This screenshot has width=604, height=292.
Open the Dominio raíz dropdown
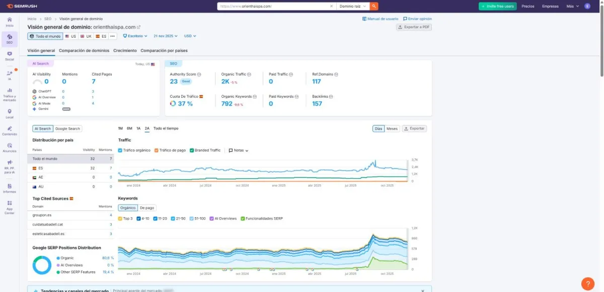pyautogui.click(x=353, y=6)
